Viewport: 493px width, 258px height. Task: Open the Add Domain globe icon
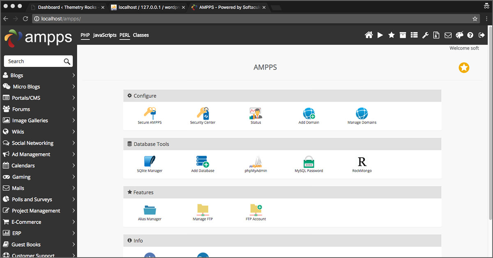[309, 113]
